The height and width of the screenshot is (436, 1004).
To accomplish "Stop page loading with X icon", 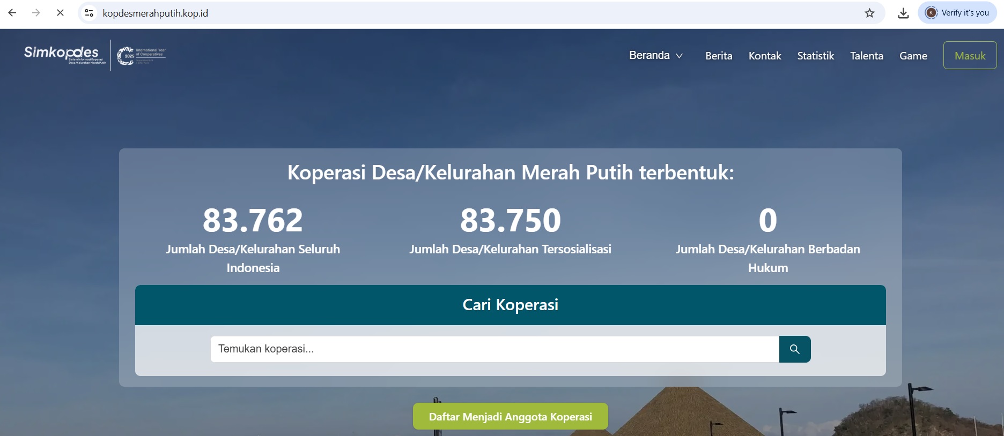I will click(x=60, y=13).
